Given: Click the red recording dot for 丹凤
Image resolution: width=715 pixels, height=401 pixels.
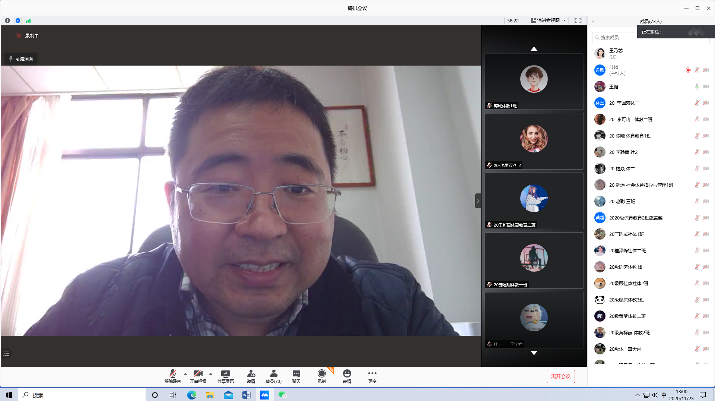Looking at the screenshot, I should click(x=688, y=70).
